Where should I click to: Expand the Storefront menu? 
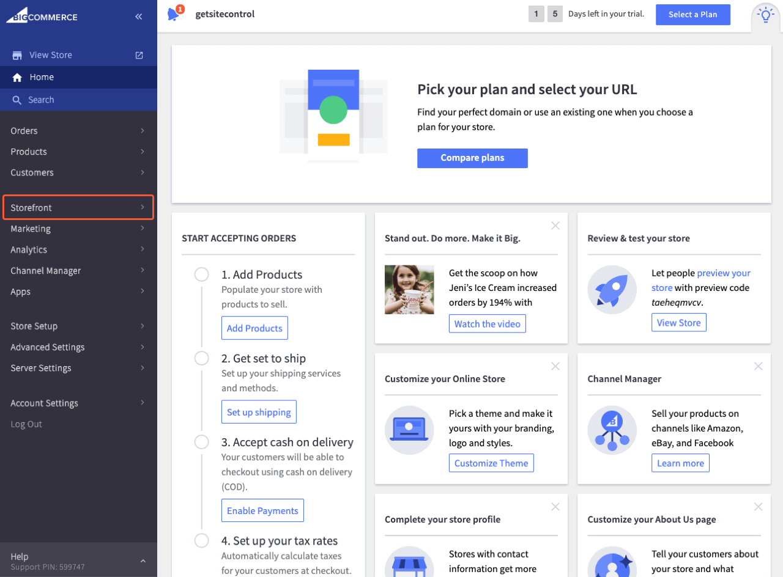tap(78, 208)
